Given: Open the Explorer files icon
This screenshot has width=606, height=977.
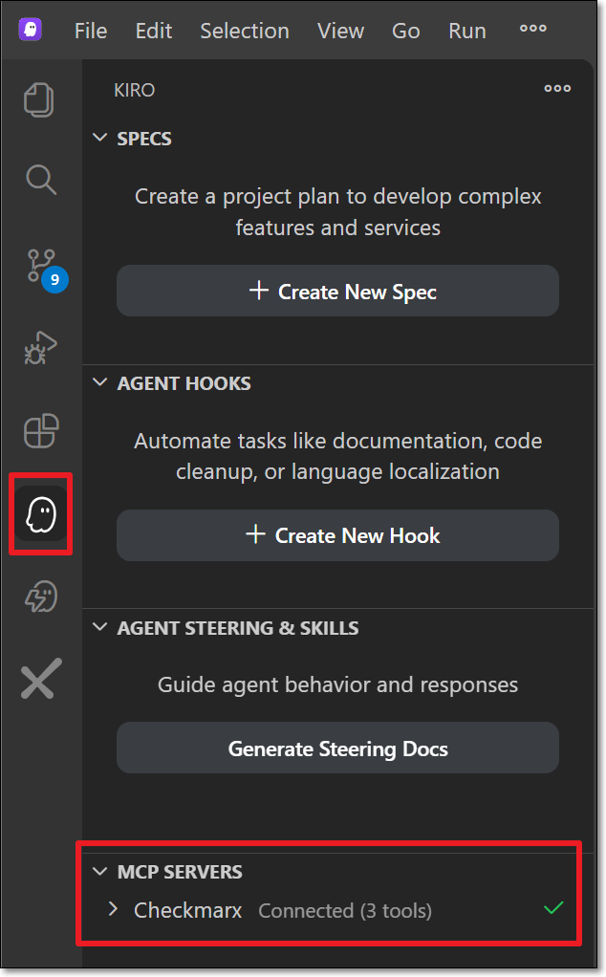Looking at the screenshot, I should [x=40, y=101].
